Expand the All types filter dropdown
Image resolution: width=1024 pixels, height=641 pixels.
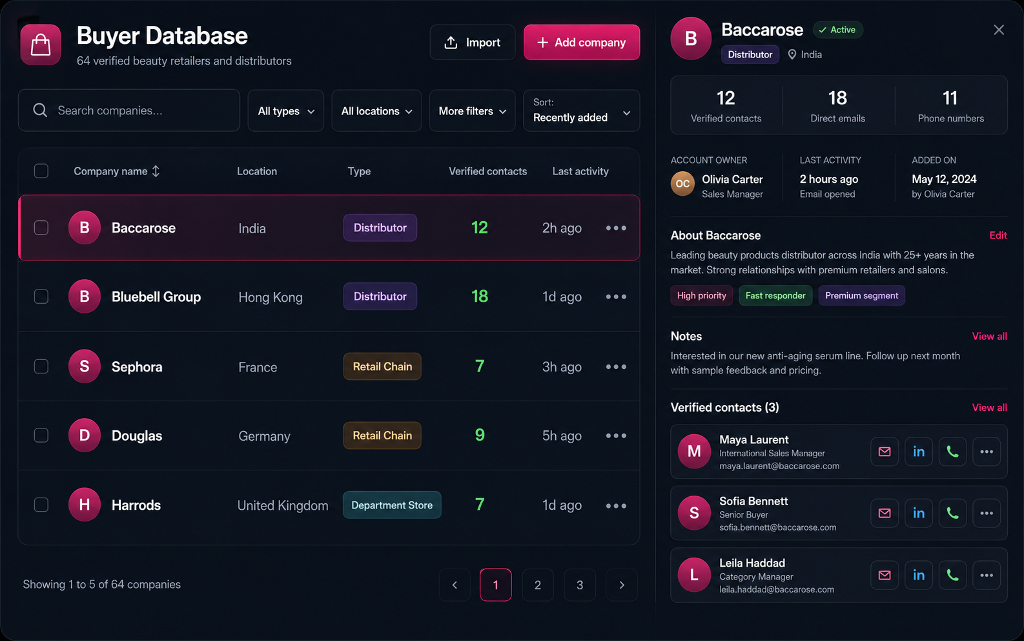[286, 110]
